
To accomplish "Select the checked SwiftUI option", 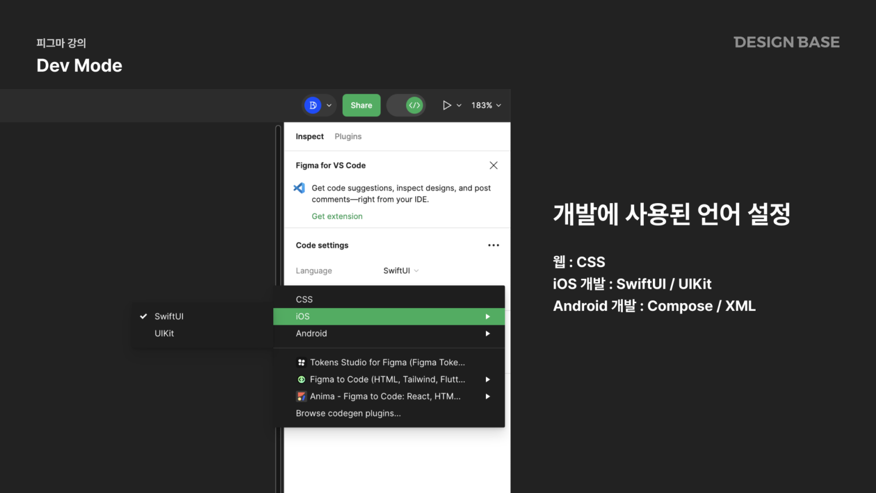I will pos(169,316).
